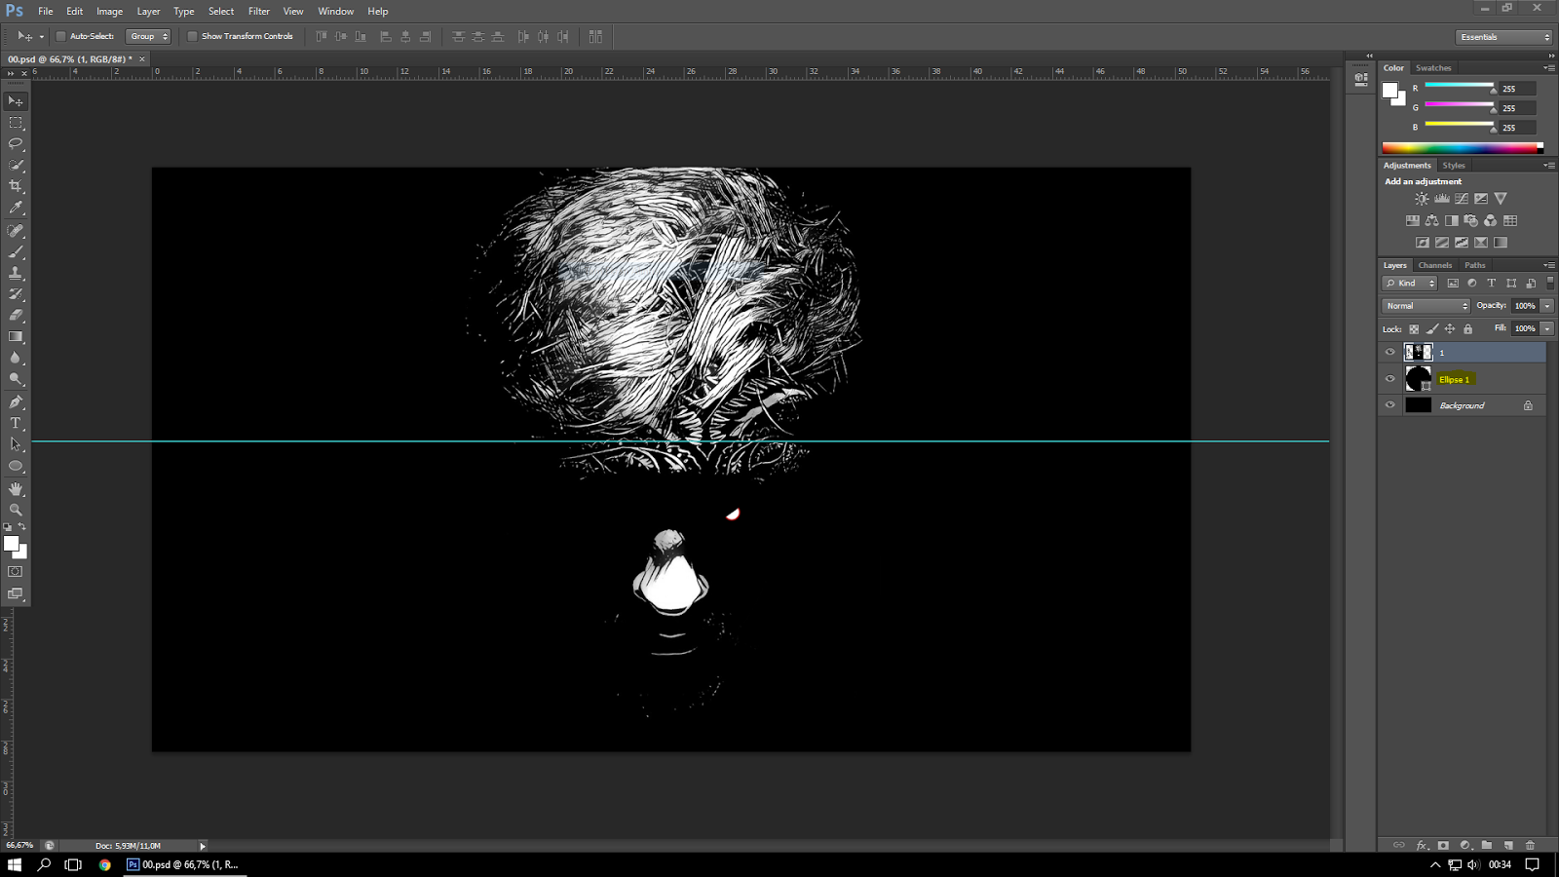The image size is (1559, 877).
Task: Add a layer style via fx icon
Action: [1422, 845]
